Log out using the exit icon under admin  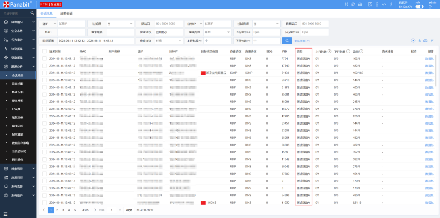(x=430, y=7)
